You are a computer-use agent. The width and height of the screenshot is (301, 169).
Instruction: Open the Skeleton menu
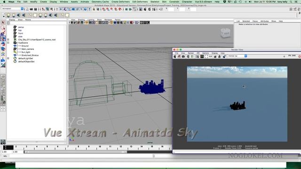tap(155, 2)
